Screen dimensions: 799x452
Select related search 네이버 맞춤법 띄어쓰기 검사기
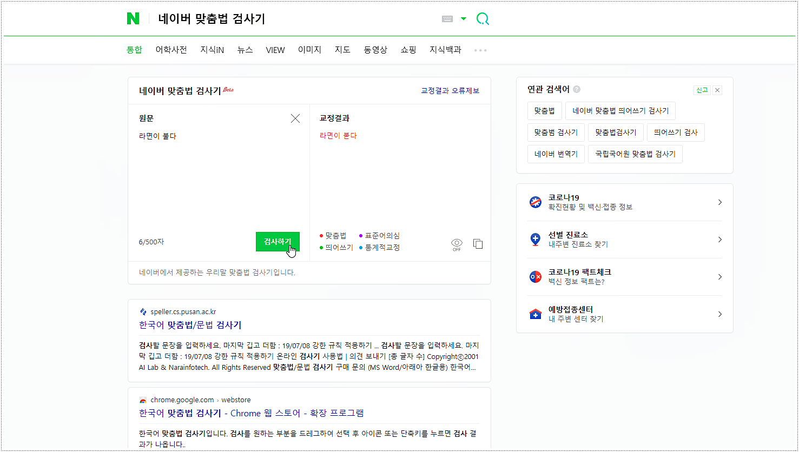(620, 111)
